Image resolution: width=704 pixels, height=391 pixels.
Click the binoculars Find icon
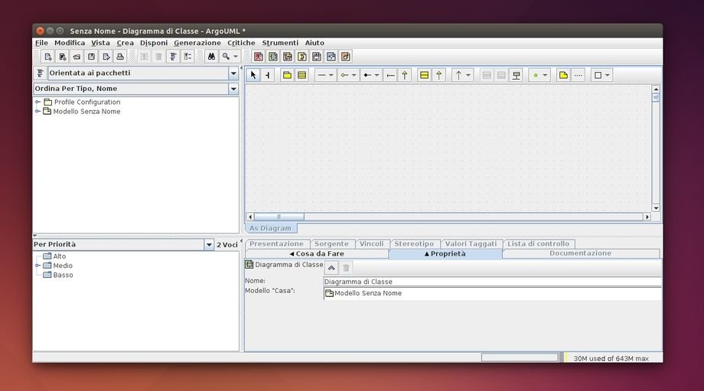tap(211, 57)
